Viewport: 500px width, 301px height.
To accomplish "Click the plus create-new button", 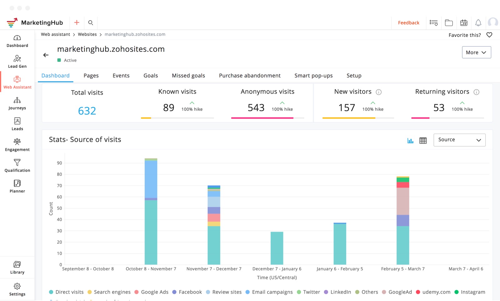I will click(x=77, y=23).
